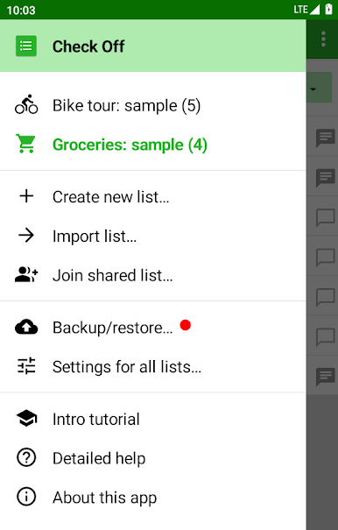The image size is (338, 530).
Task: Open Backup/restore...
Action: pos(152,328)
